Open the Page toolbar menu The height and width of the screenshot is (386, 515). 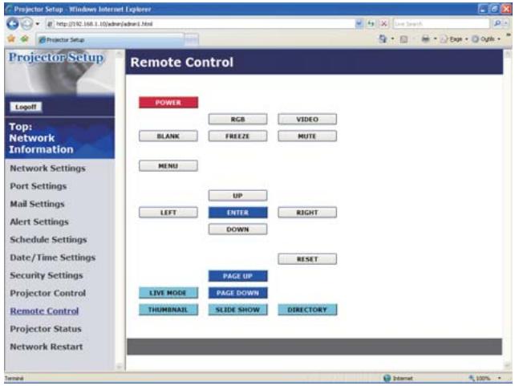tap(454, 39)
